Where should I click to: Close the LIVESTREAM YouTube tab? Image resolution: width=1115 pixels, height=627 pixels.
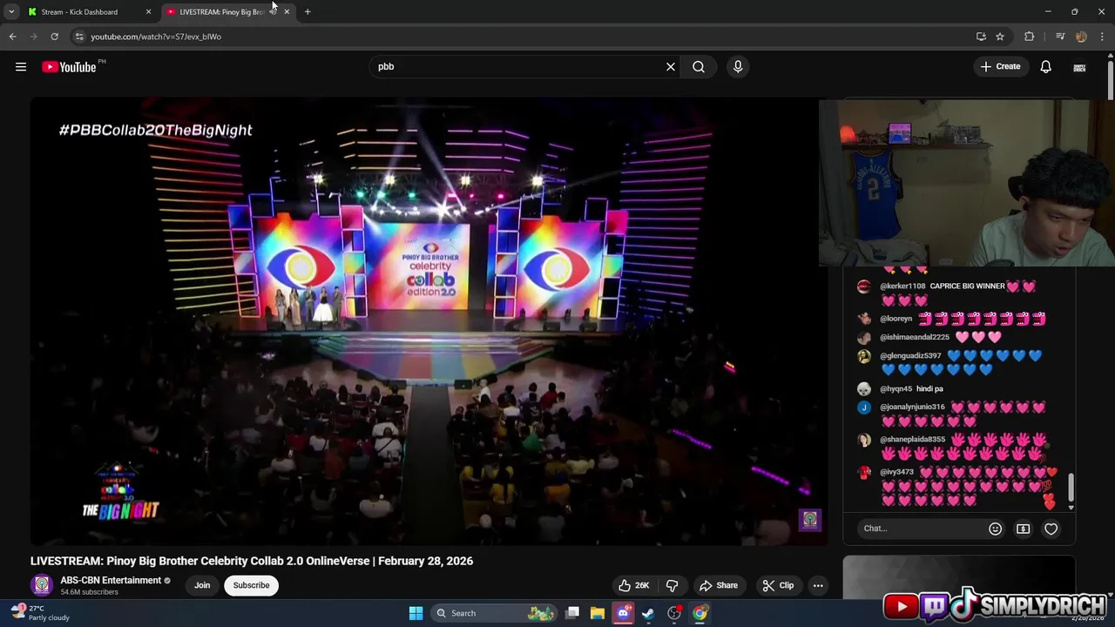click(287, 12)
